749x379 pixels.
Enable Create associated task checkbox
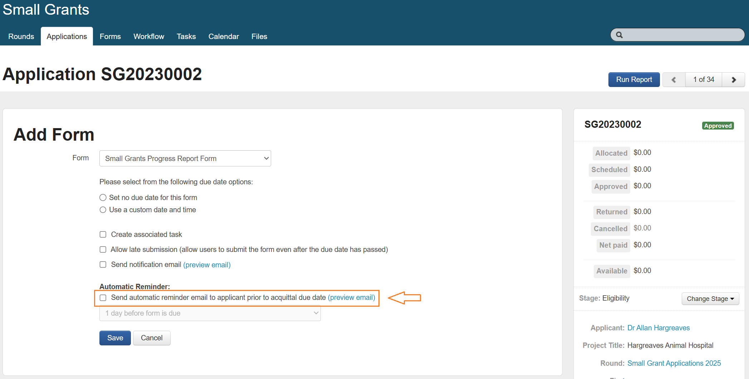tap(103, 234)
